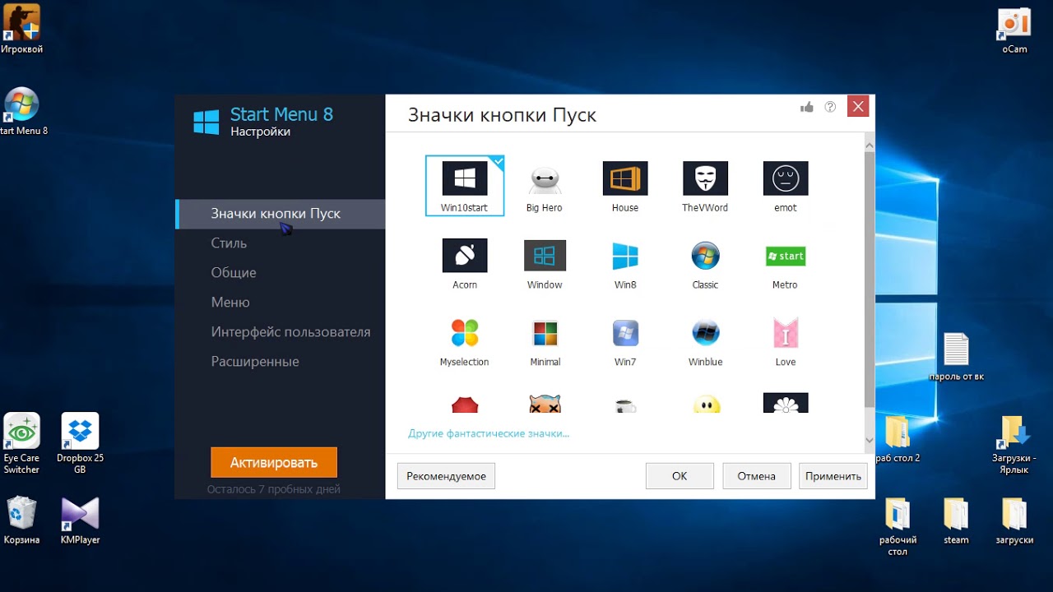Select the Acorn start icon
Viewport: 1053px width, 592px height.
[x=465, y=263]
